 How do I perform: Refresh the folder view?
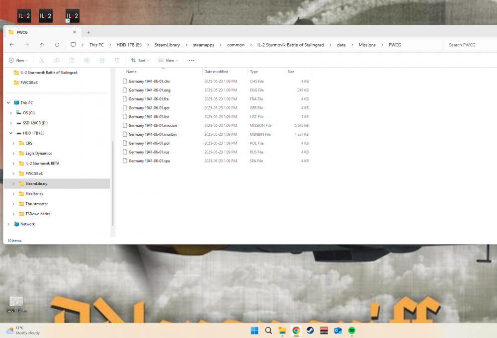56,45
